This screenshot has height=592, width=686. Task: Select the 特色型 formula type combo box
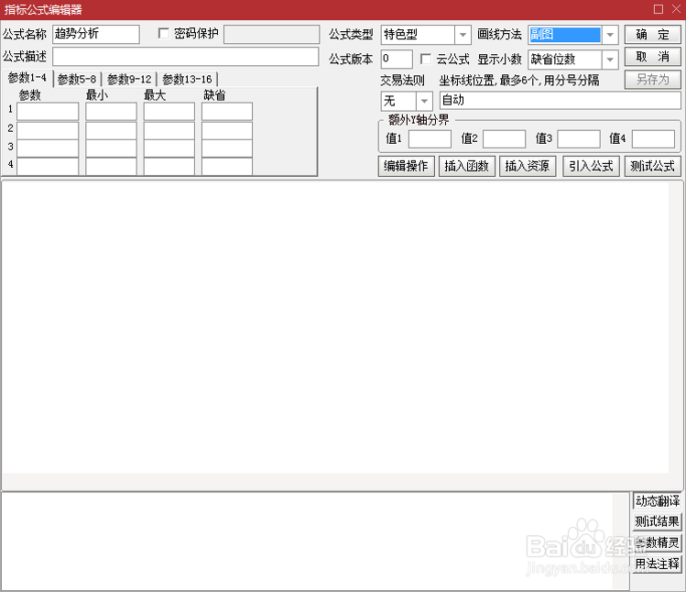pos(426,35)
